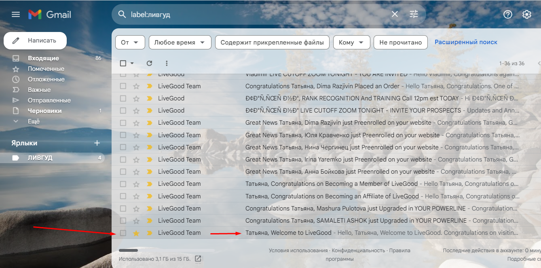The height and width of the screenshot is (268, 541).
Task: Open search options sliders icon
Action: pos(414,14)
